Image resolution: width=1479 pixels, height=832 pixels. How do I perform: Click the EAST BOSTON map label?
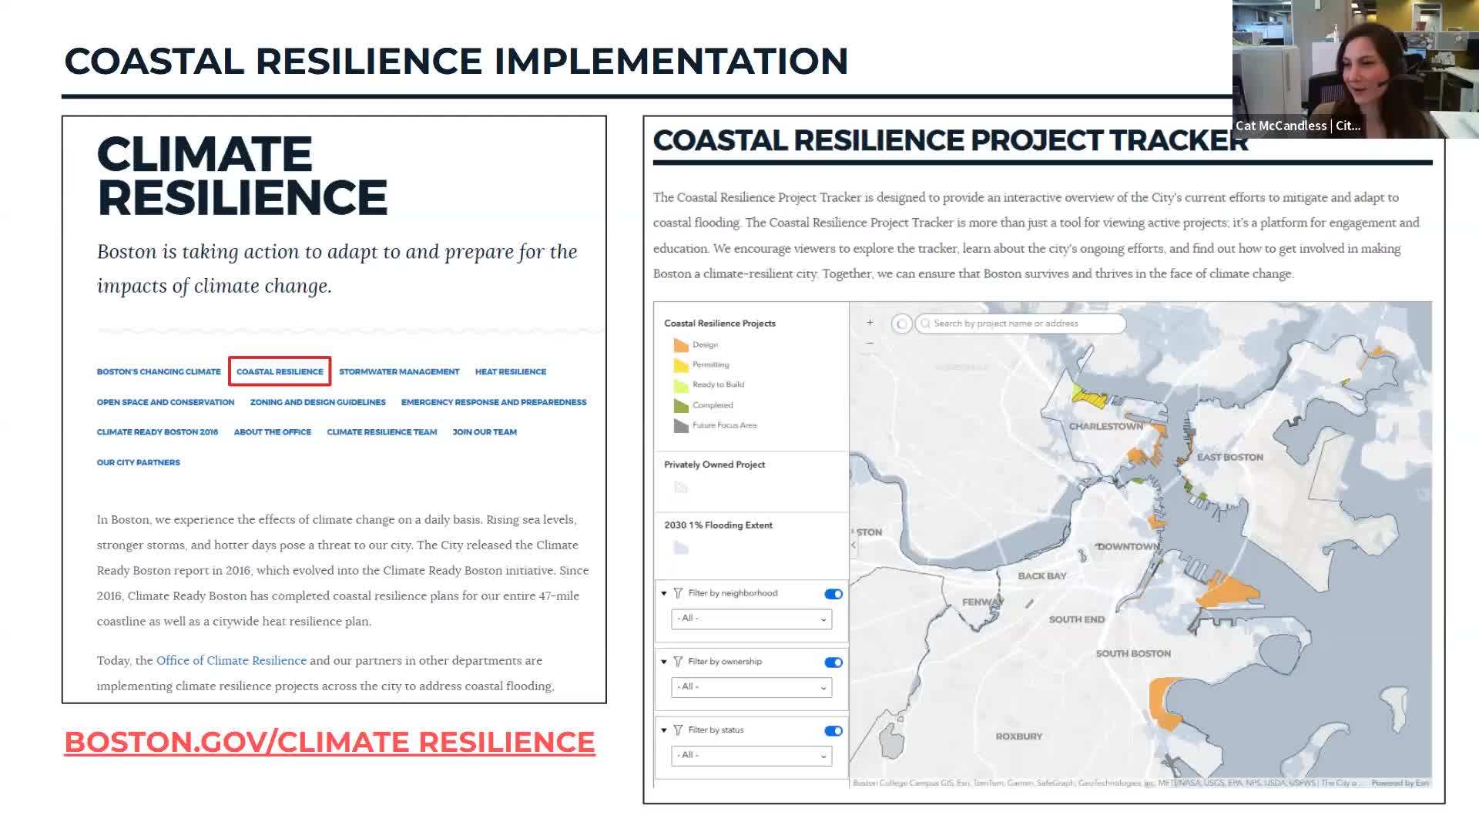(1230, 457)
